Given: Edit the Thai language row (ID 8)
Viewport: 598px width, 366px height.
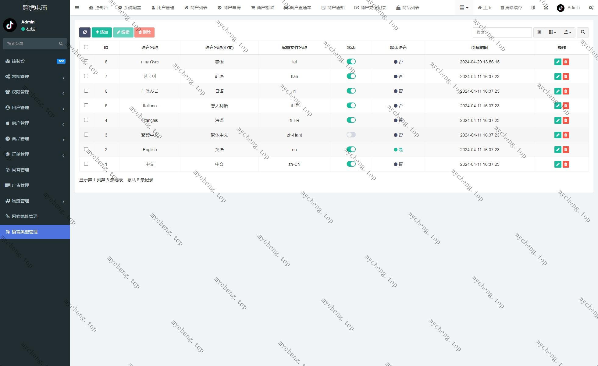Looking at the screenshot, I should click(x=558, y=62).
